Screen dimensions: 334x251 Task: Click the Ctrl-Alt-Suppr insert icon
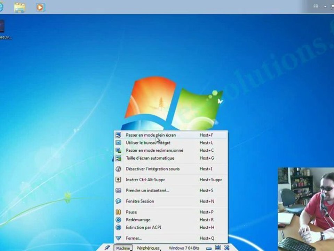pyautogui.click(x=118, y=180)
